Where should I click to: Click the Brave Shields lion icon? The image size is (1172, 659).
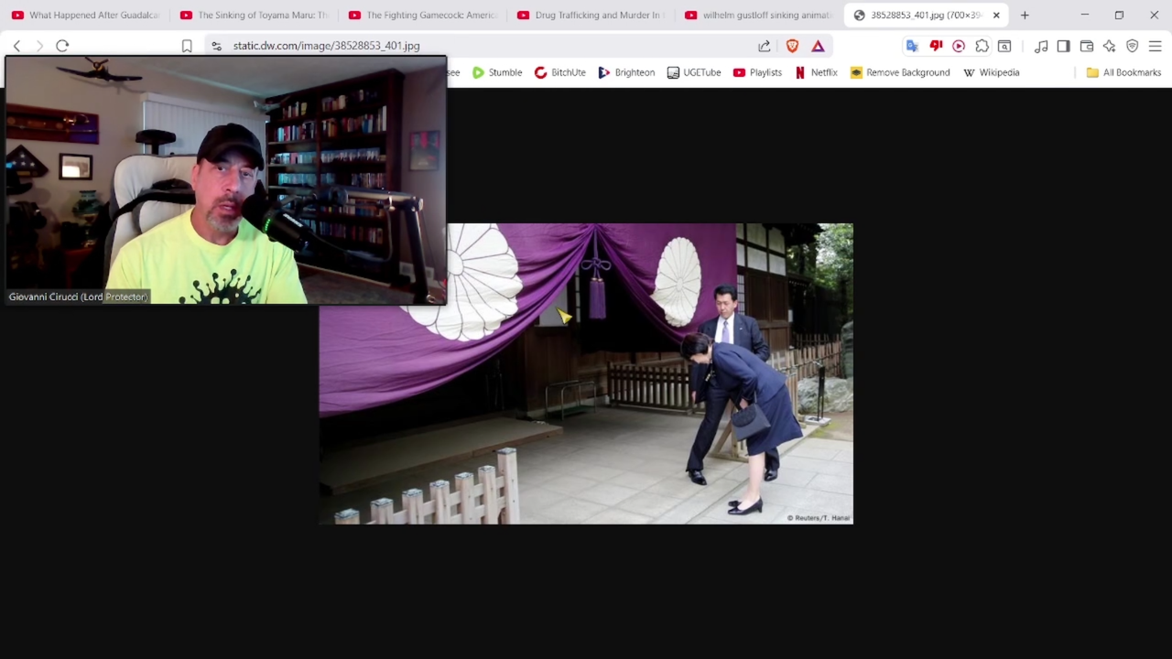(792, 46)
